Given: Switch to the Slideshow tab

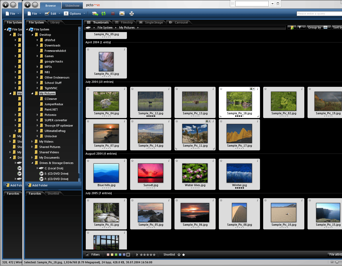Looking at the screenshot, I should tap(72, 6).
